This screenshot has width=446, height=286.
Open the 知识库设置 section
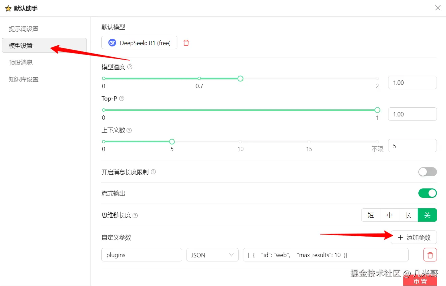pyautogui.click(x=23, y=79)
